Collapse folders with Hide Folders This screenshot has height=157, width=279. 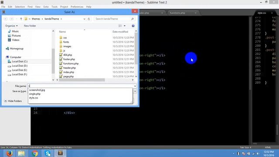tap(13, 101)
